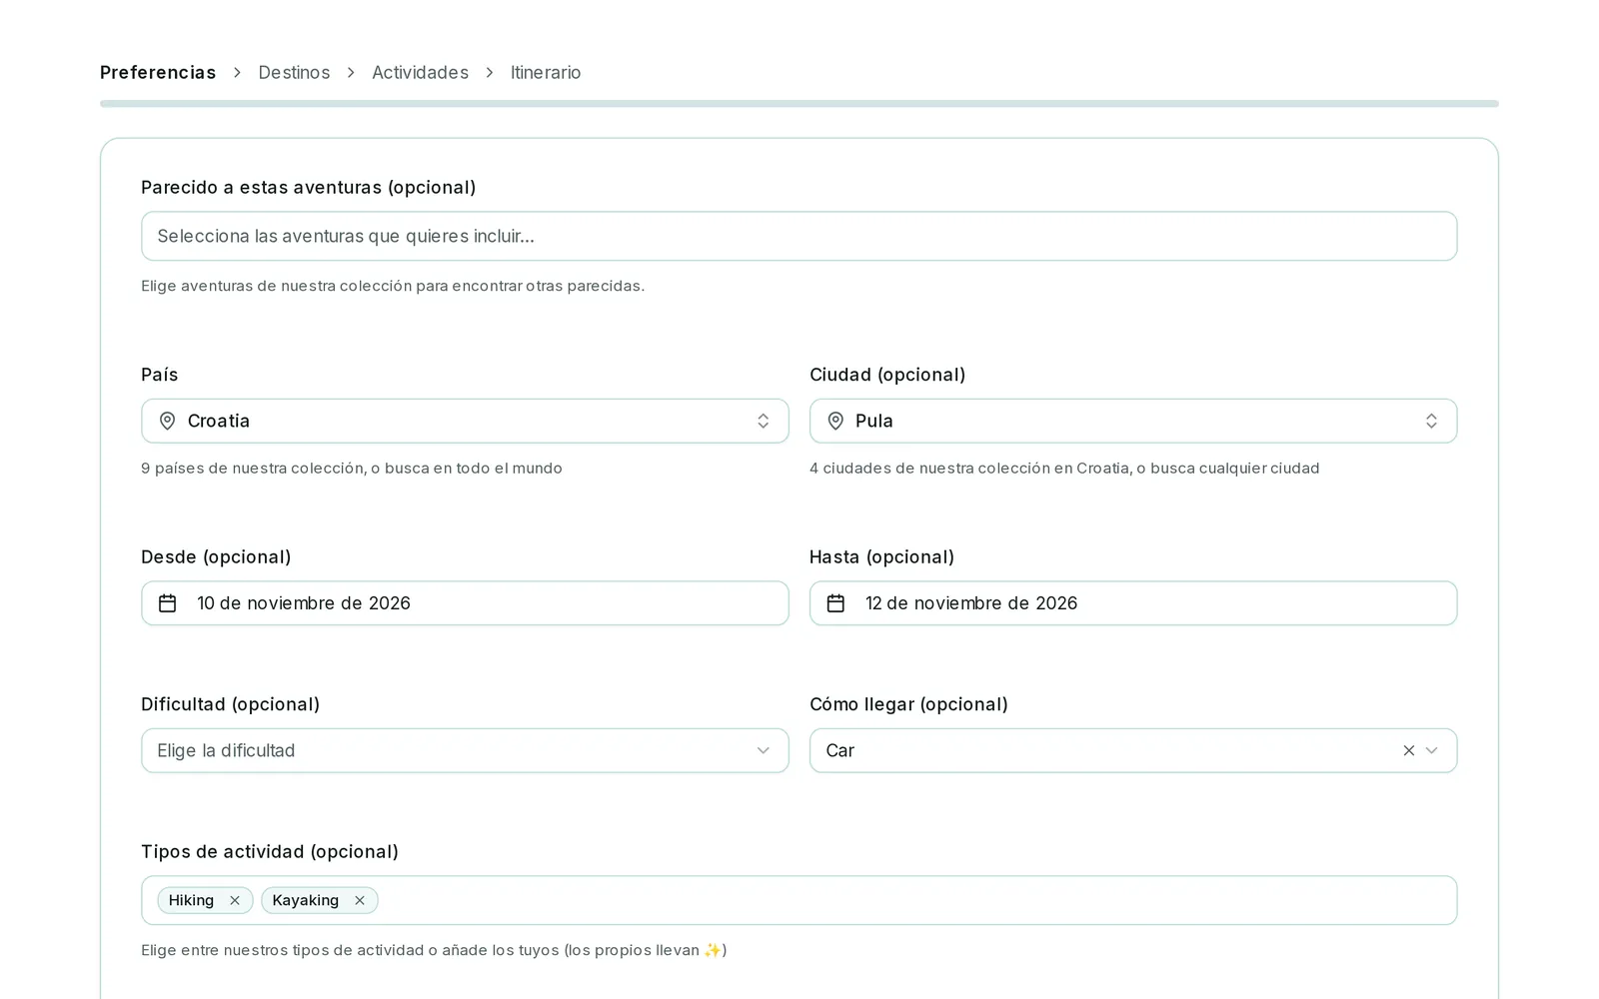Image resolution: width=1599 pixels, height=999 pixels.
Task: Click the chevron between Preferencias and Destinos
Action: 237,73
